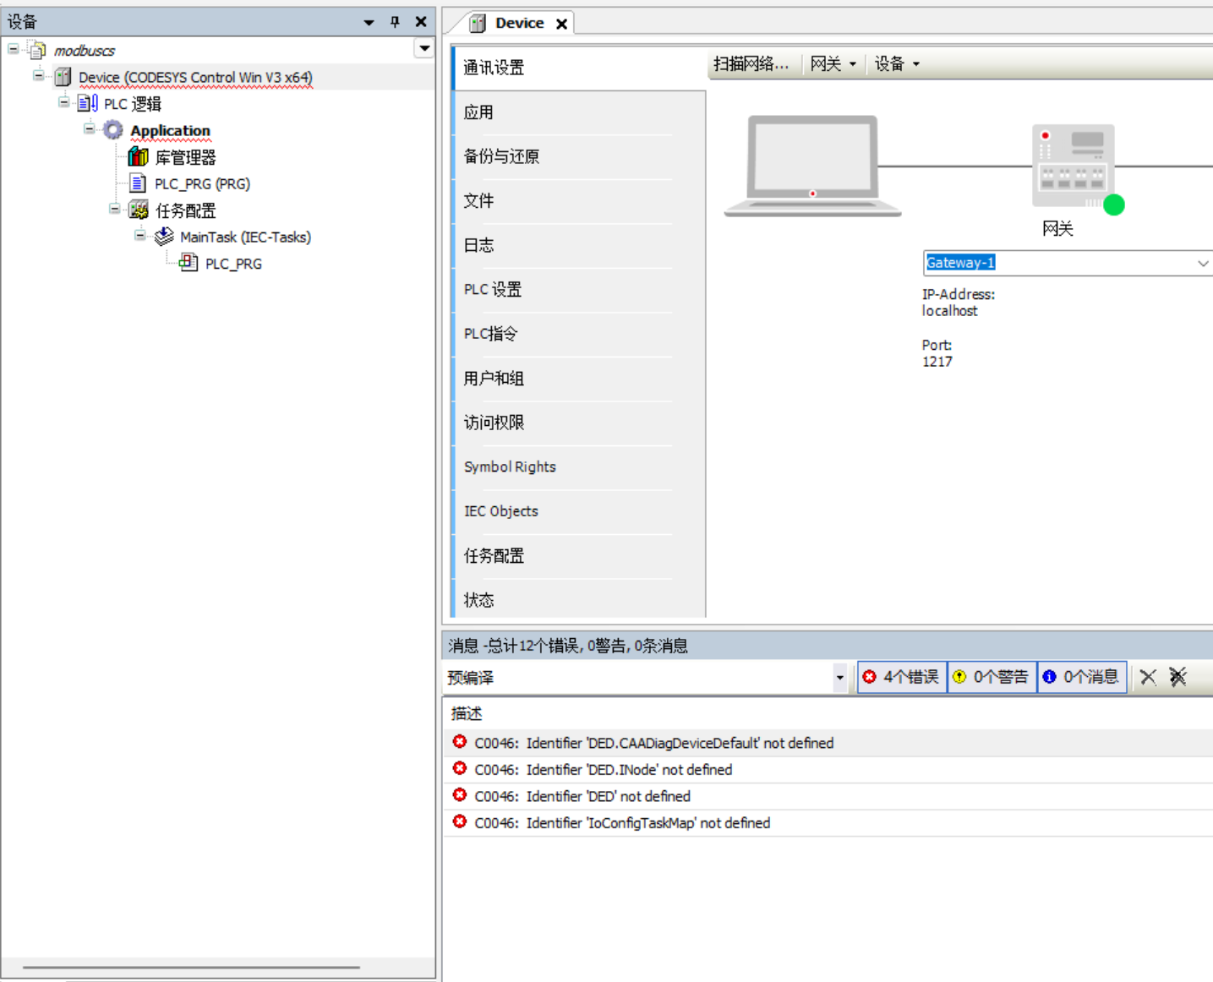Open the 预编译 message category dropdown
Image resolution: width=1213 pixels, height=982 pixels.
[x=839, y=678]
